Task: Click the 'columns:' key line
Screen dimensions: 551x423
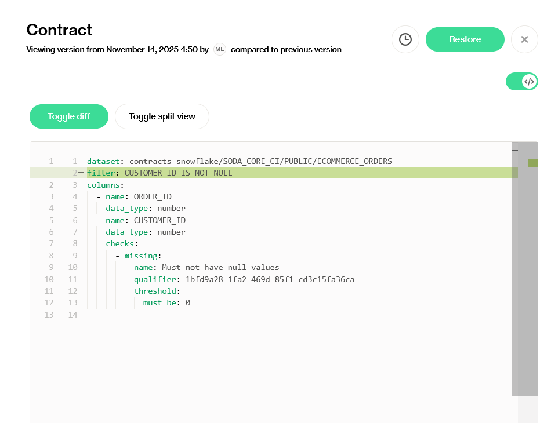Action: (x=106, y=185)
